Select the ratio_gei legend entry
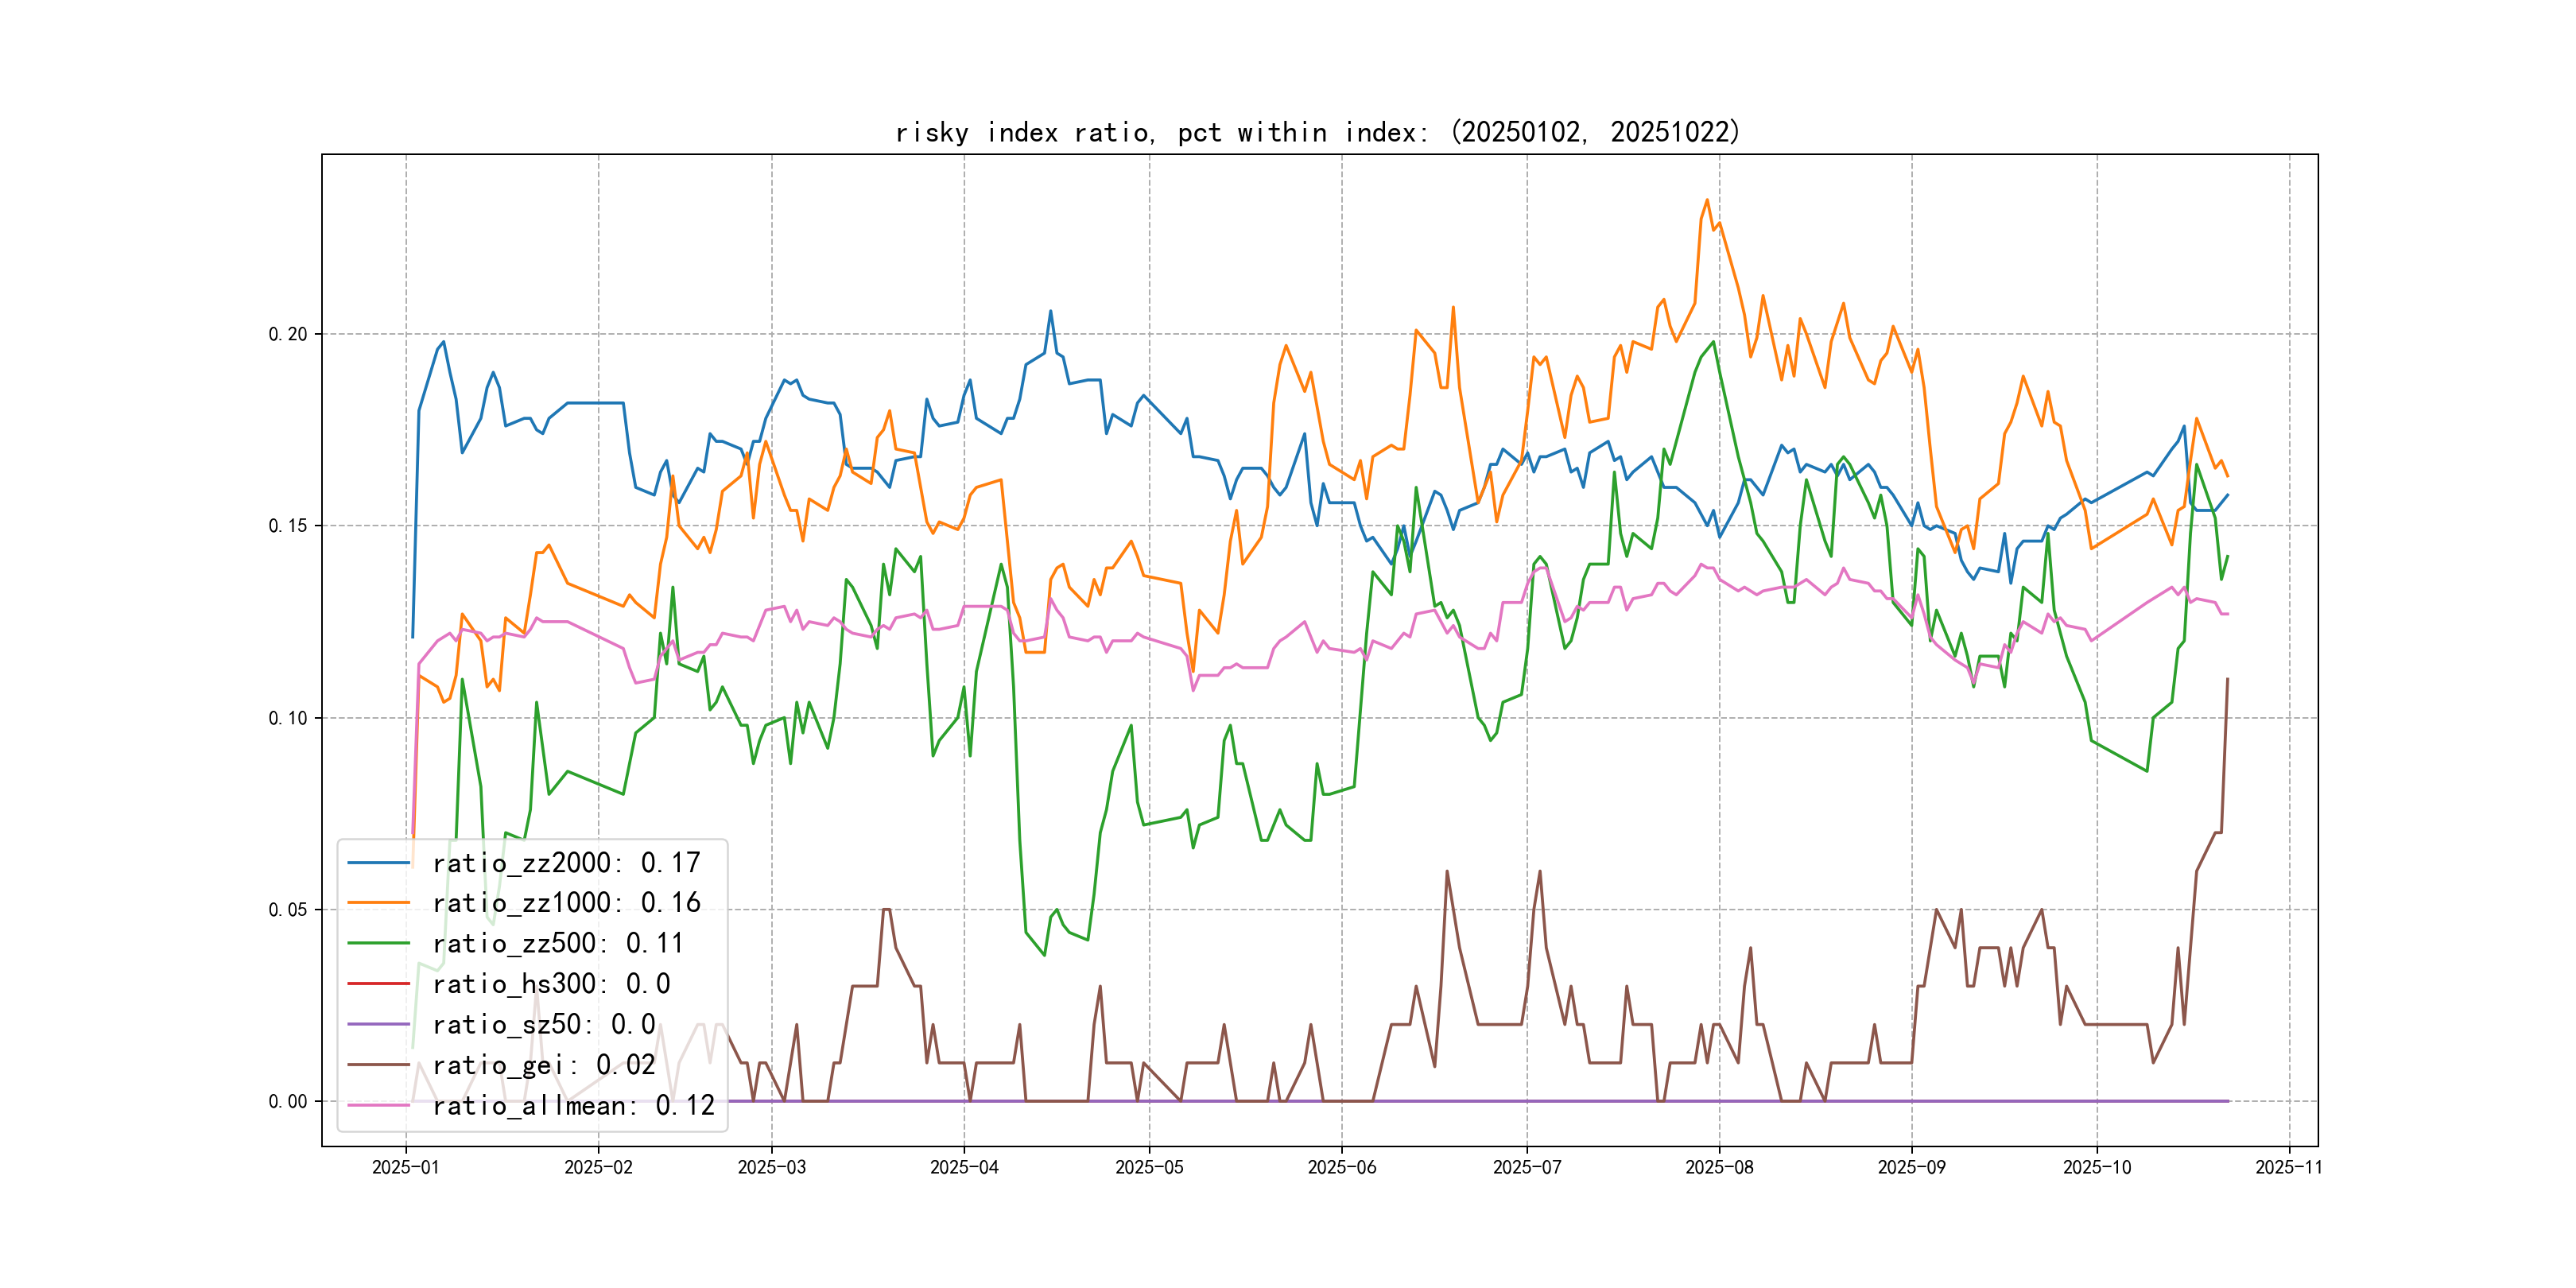The width and height of the screenshot is (2576, 1288). click(543, 1065)
